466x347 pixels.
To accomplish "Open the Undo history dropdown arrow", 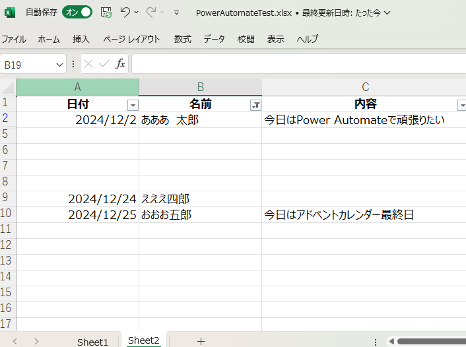I will (x=137, y=12).
